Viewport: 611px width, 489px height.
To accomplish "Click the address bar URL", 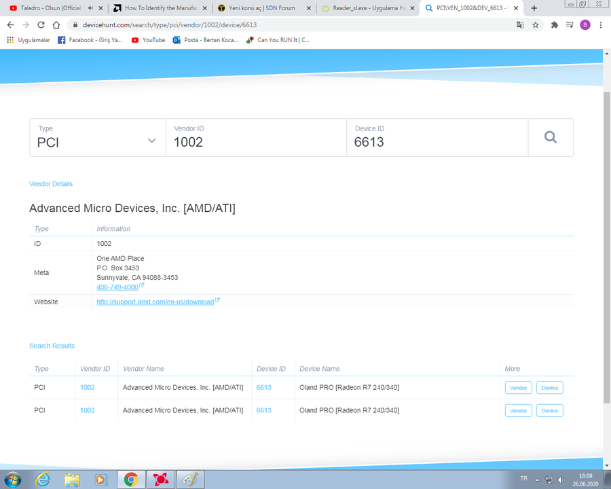I will point(170,25).
